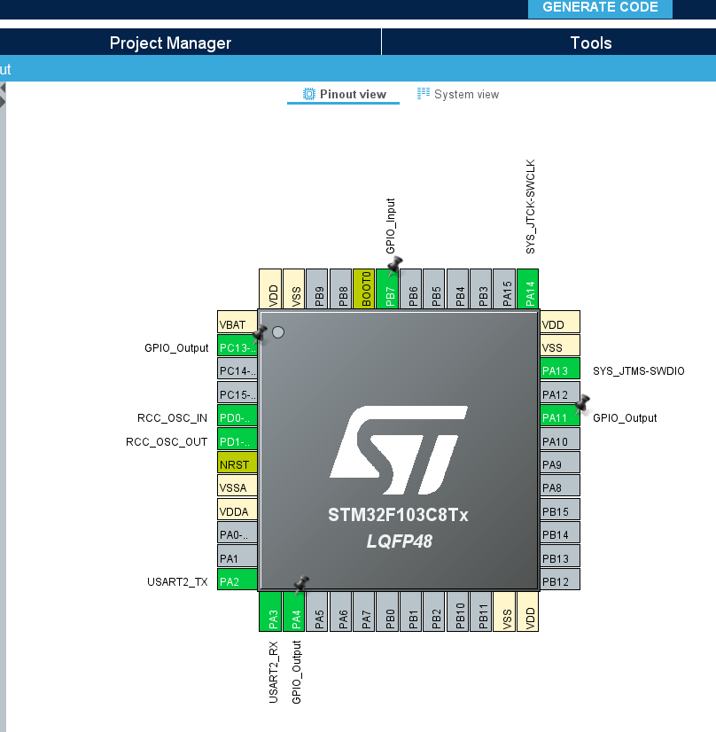Click the LQFP48 package label
This screenshot has width=716, height=732.
point(400,541)
